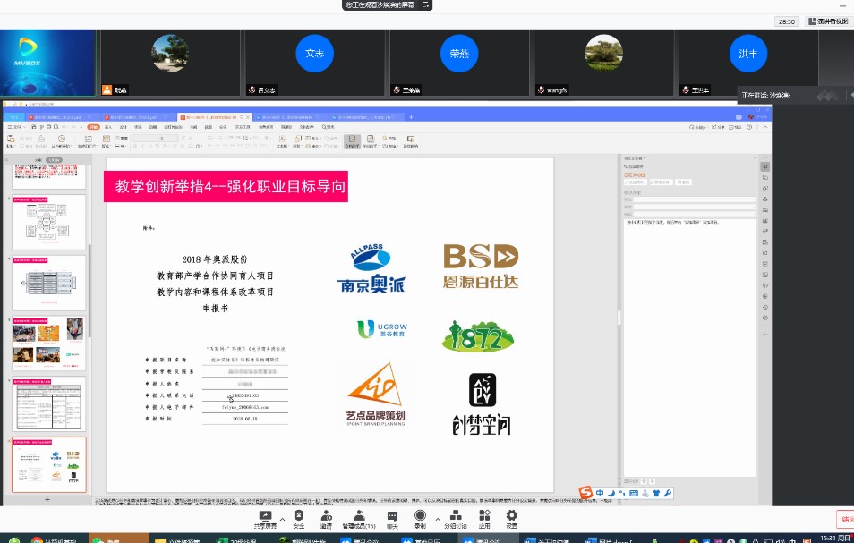Click the 共享屏幕 share screen icon
This screenshot has width=854, height=543.
click(265, 516)
